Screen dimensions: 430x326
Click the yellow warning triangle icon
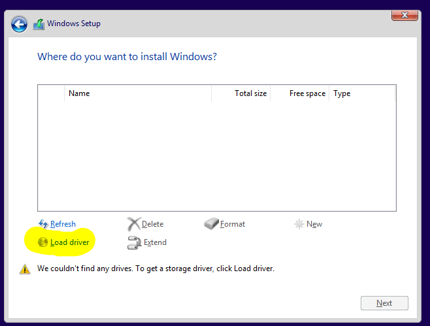[25, 269]
